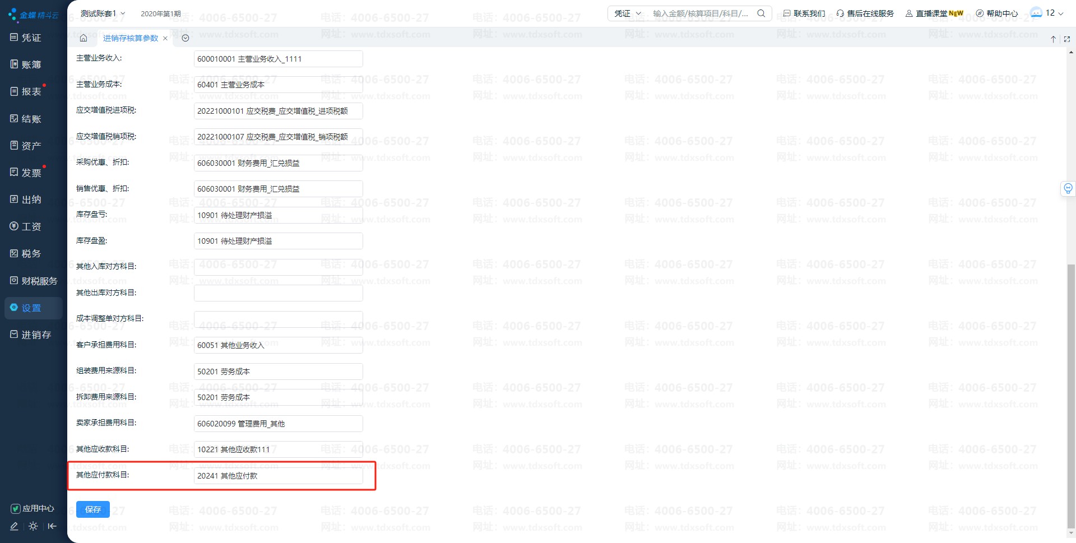
Task: Click 售后在线服务 link
Action: pyautogui.click(x=865, y=13)
